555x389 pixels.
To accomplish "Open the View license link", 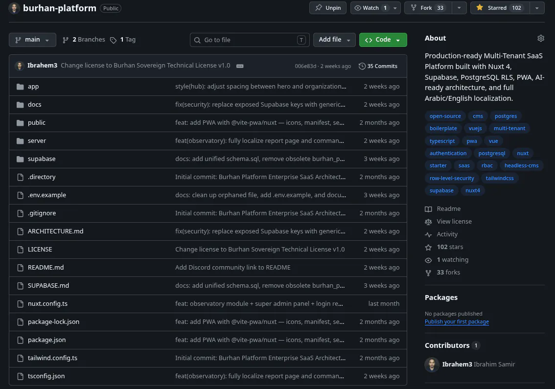I will click(454, 222).
